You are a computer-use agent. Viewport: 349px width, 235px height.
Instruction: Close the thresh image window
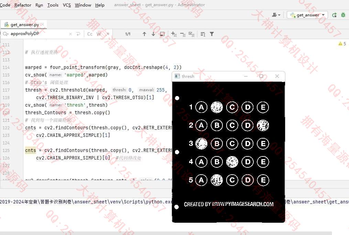[x=277, y=76]
